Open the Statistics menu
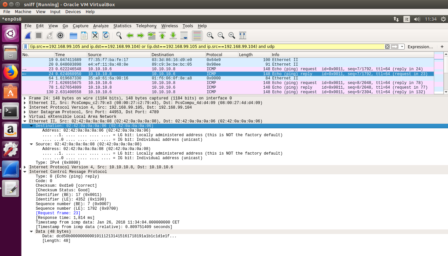 point(122,26)
